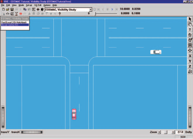Open the folder icon in toolbar
Viewport: 193px width, 139px height.
click(8, 9)
